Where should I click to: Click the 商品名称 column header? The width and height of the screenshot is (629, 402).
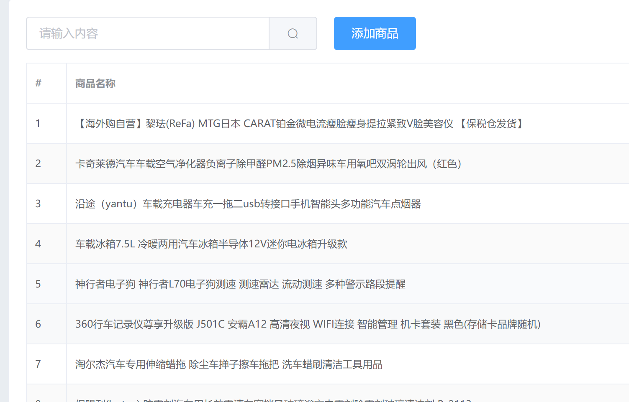click(95, 84)
